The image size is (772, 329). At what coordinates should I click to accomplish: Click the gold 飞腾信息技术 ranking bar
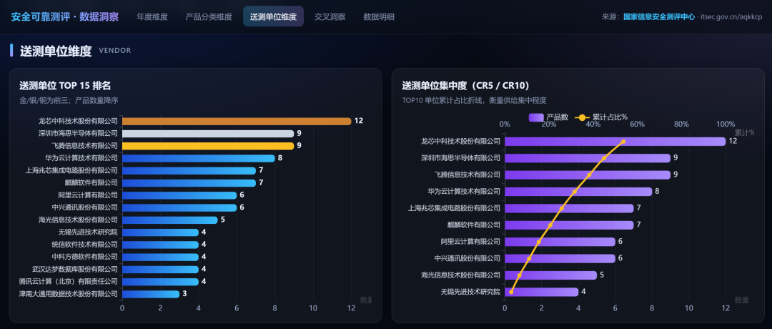click(x=208, y=146)
